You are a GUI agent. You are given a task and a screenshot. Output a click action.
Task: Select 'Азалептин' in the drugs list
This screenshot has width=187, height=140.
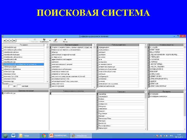pos(121,94)
